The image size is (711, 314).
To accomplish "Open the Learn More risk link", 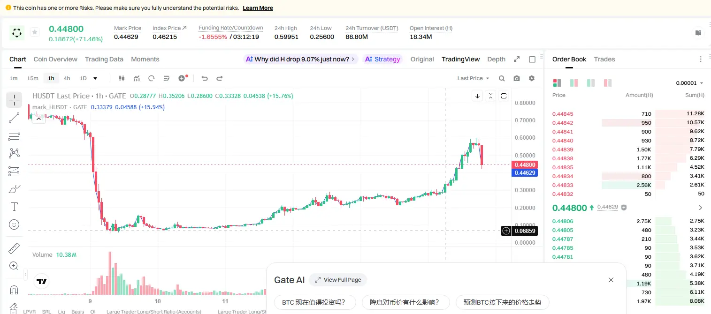I will pos(258,8).
